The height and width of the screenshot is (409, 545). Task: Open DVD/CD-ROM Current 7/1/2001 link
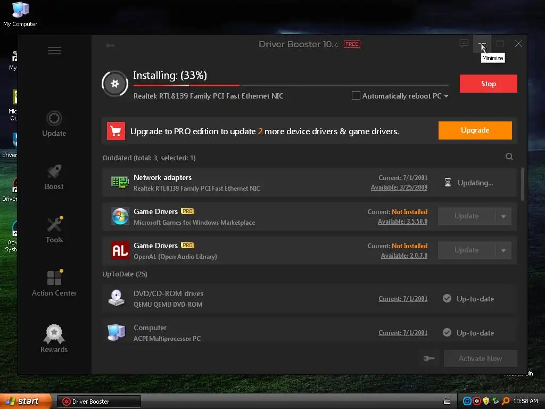pyautogui.click(x=403, y=299)
